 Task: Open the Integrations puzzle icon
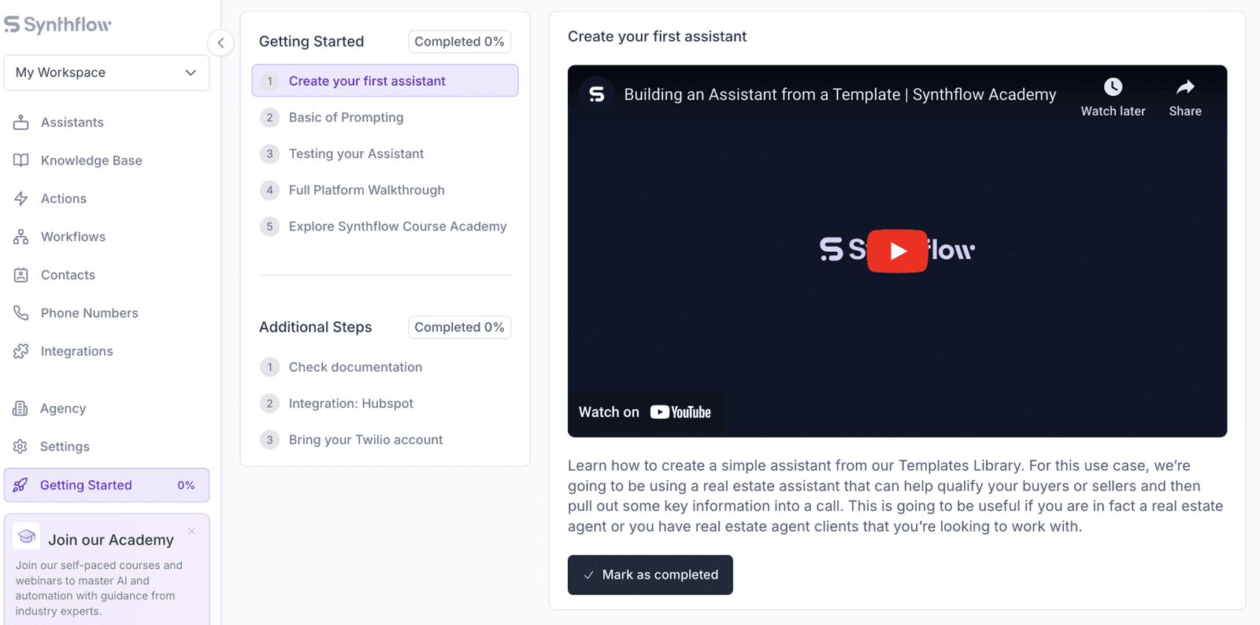(21, 351)
